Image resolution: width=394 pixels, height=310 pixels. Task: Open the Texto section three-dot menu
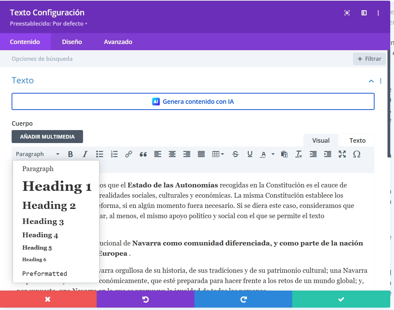coord(381,81)
